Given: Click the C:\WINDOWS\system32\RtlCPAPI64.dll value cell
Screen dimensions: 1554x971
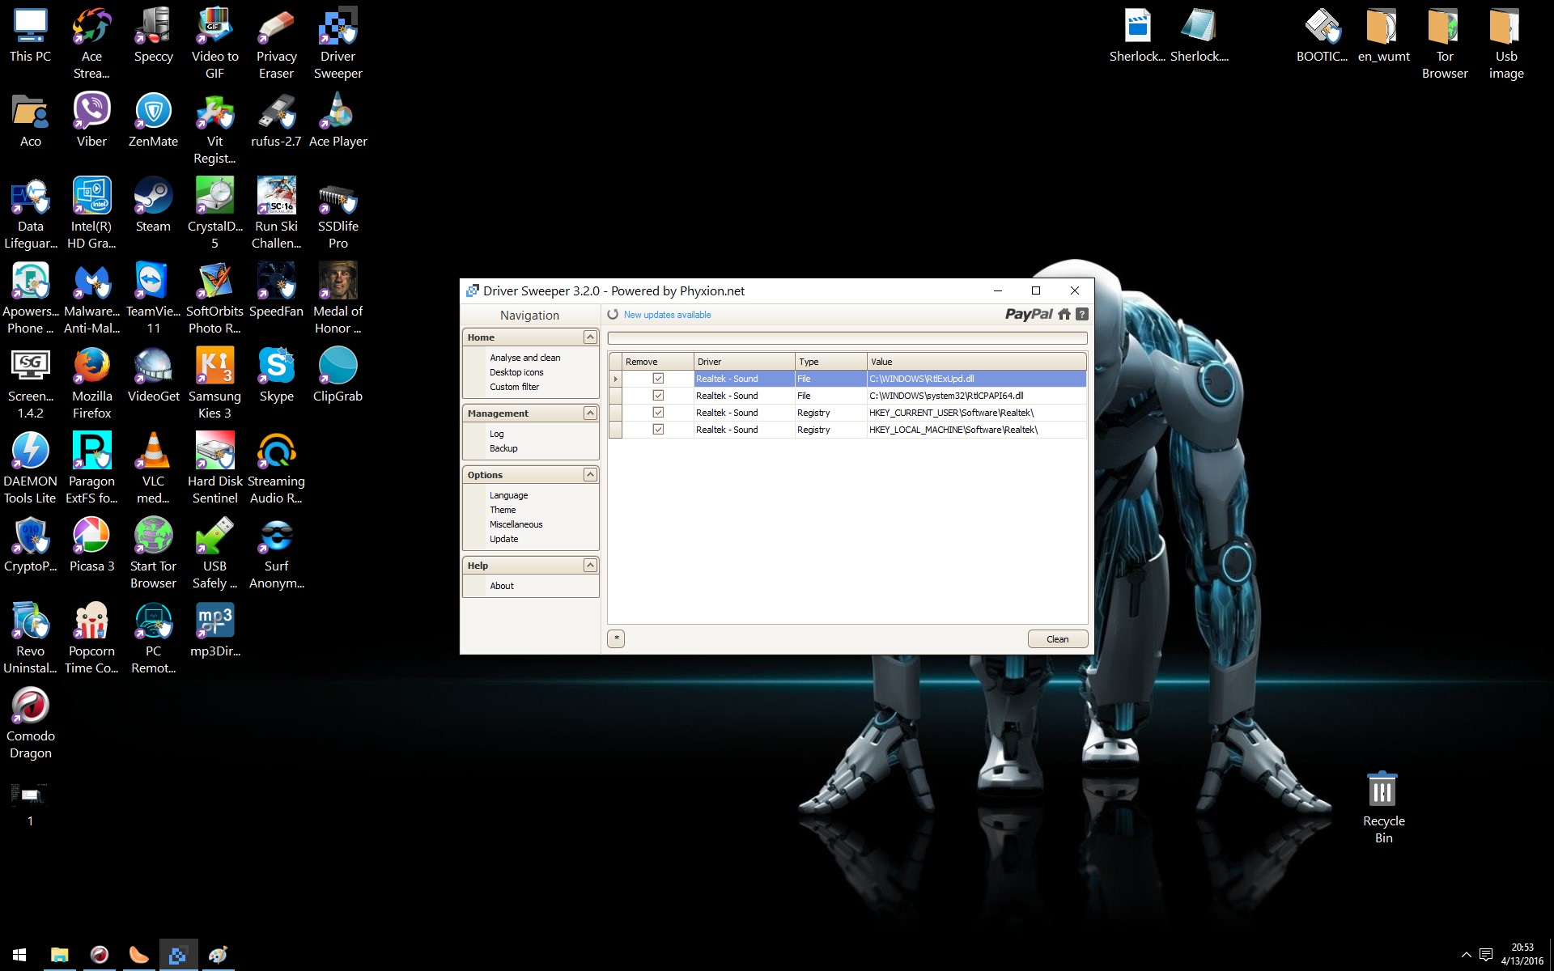Looking at the screenshot, I should [977, 396].
